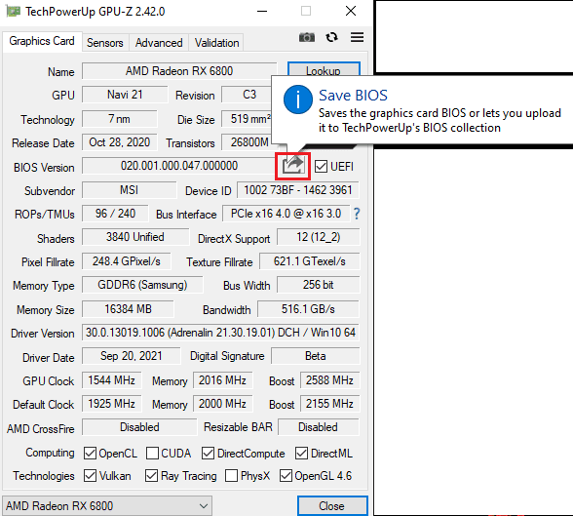
Task: Switch to the Graphics Card tab
Action: click(x=42, y=41)
